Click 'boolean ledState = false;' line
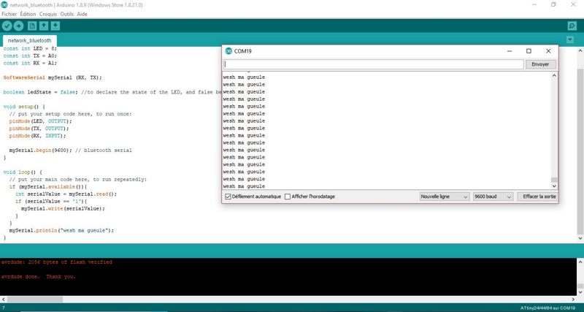The image size is (584, 312). pos(41,92)
